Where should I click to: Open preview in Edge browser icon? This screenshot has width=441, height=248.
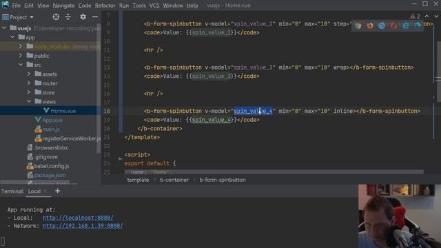(x=418, y=25)
